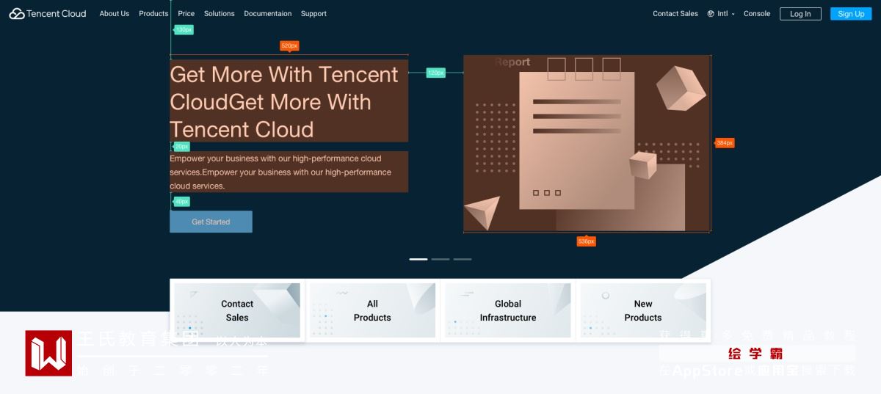
Task: Click the Report banner illustration
Action: pos(587,143)
